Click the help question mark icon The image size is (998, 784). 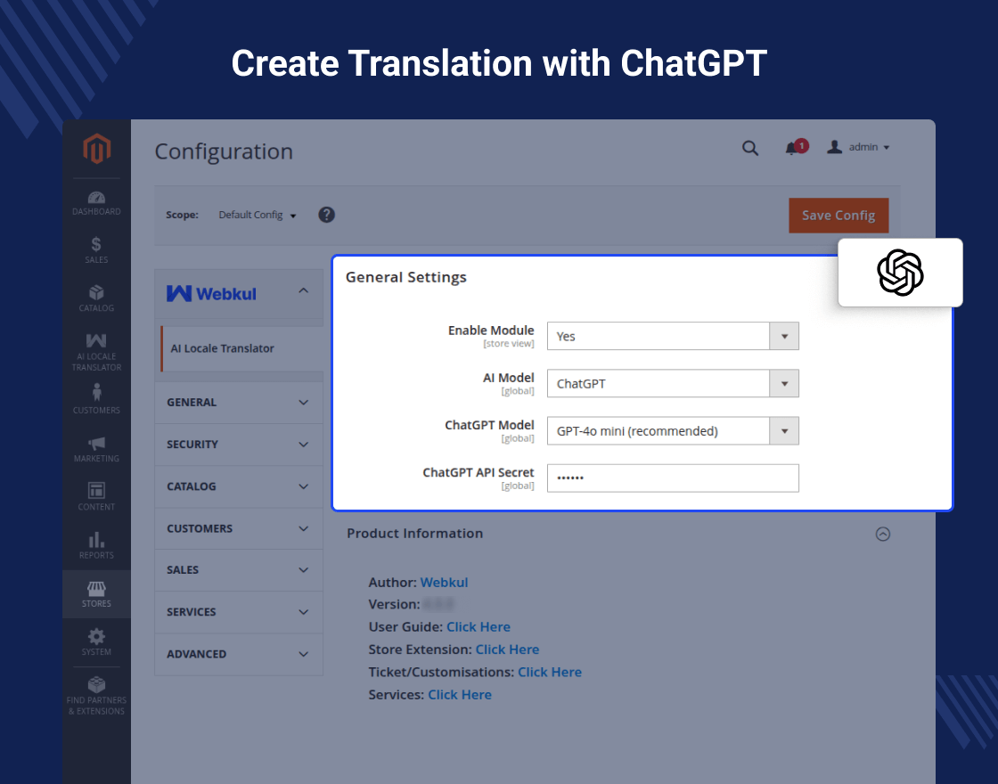(x=327, y=215)
